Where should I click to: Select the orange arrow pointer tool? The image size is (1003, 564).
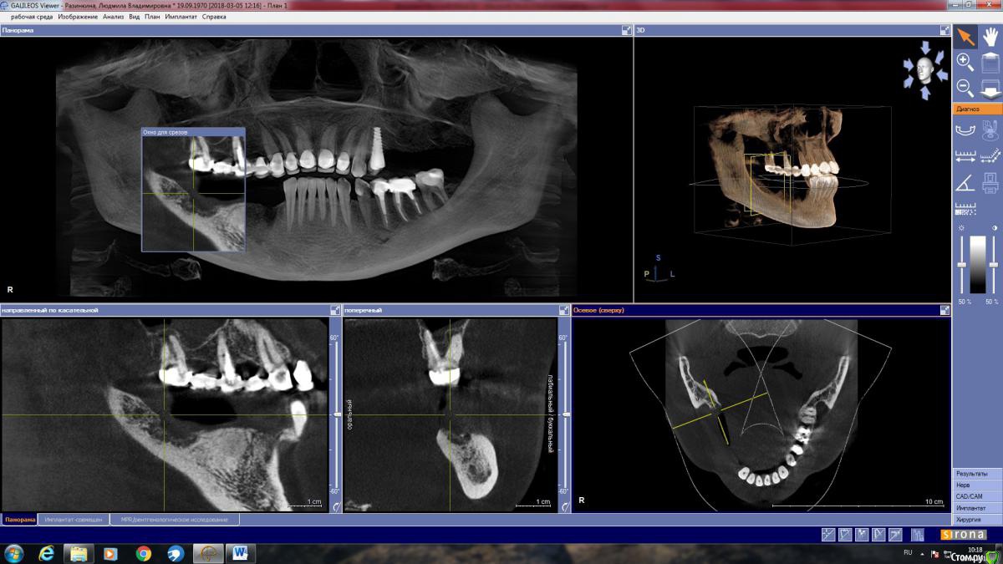(x=965, y=36)
